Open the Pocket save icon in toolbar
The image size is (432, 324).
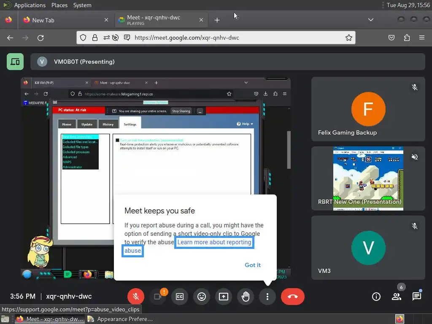(x=391, y=38)
